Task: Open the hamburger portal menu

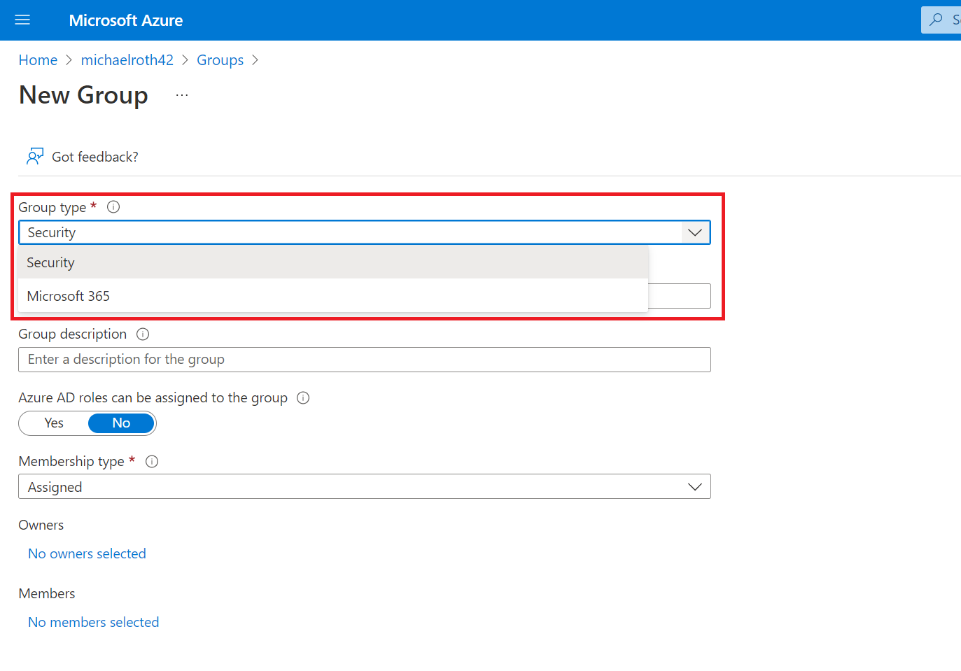Action: pyautogui.click(x=22, y=20)
